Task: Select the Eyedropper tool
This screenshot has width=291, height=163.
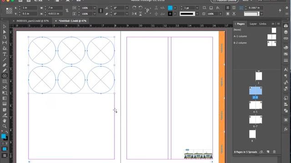Action: 5,115
